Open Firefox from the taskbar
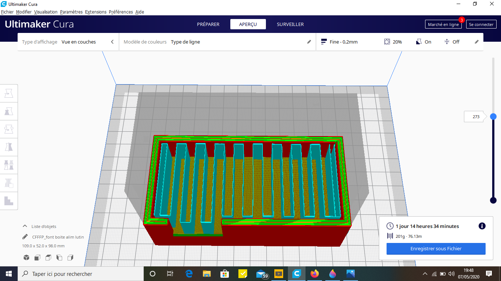Screen dimensions: 501x281 (315, 273)
